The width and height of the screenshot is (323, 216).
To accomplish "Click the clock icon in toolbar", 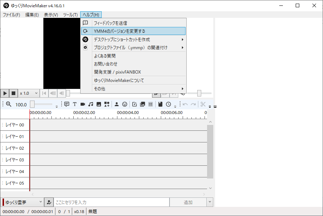I will (168, 104).
